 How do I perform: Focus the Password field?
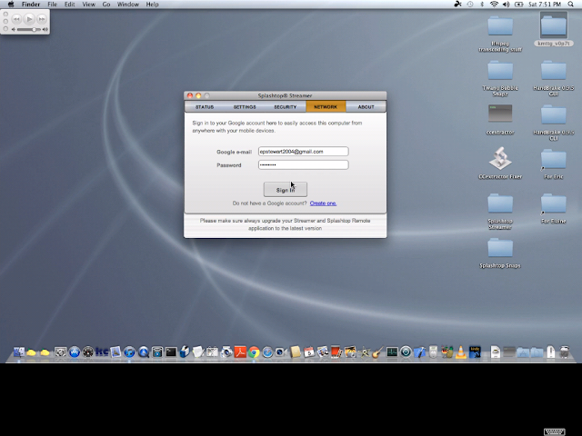pos(303,164)
